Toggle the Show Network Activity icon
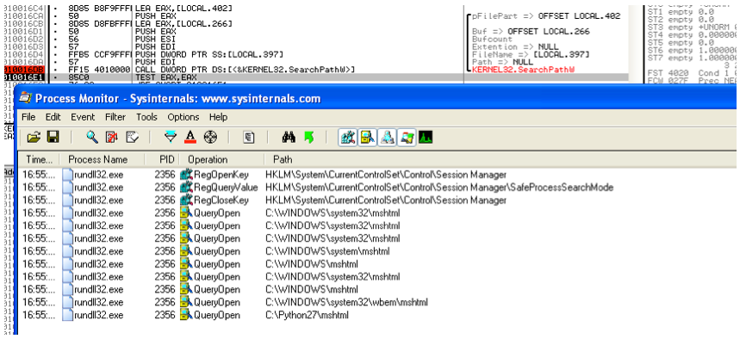The height and width of the screenshot is (339, 746). [x=388, y=138]
